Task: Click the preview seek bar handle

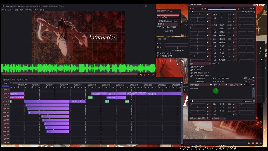Action: click(89, 74)
